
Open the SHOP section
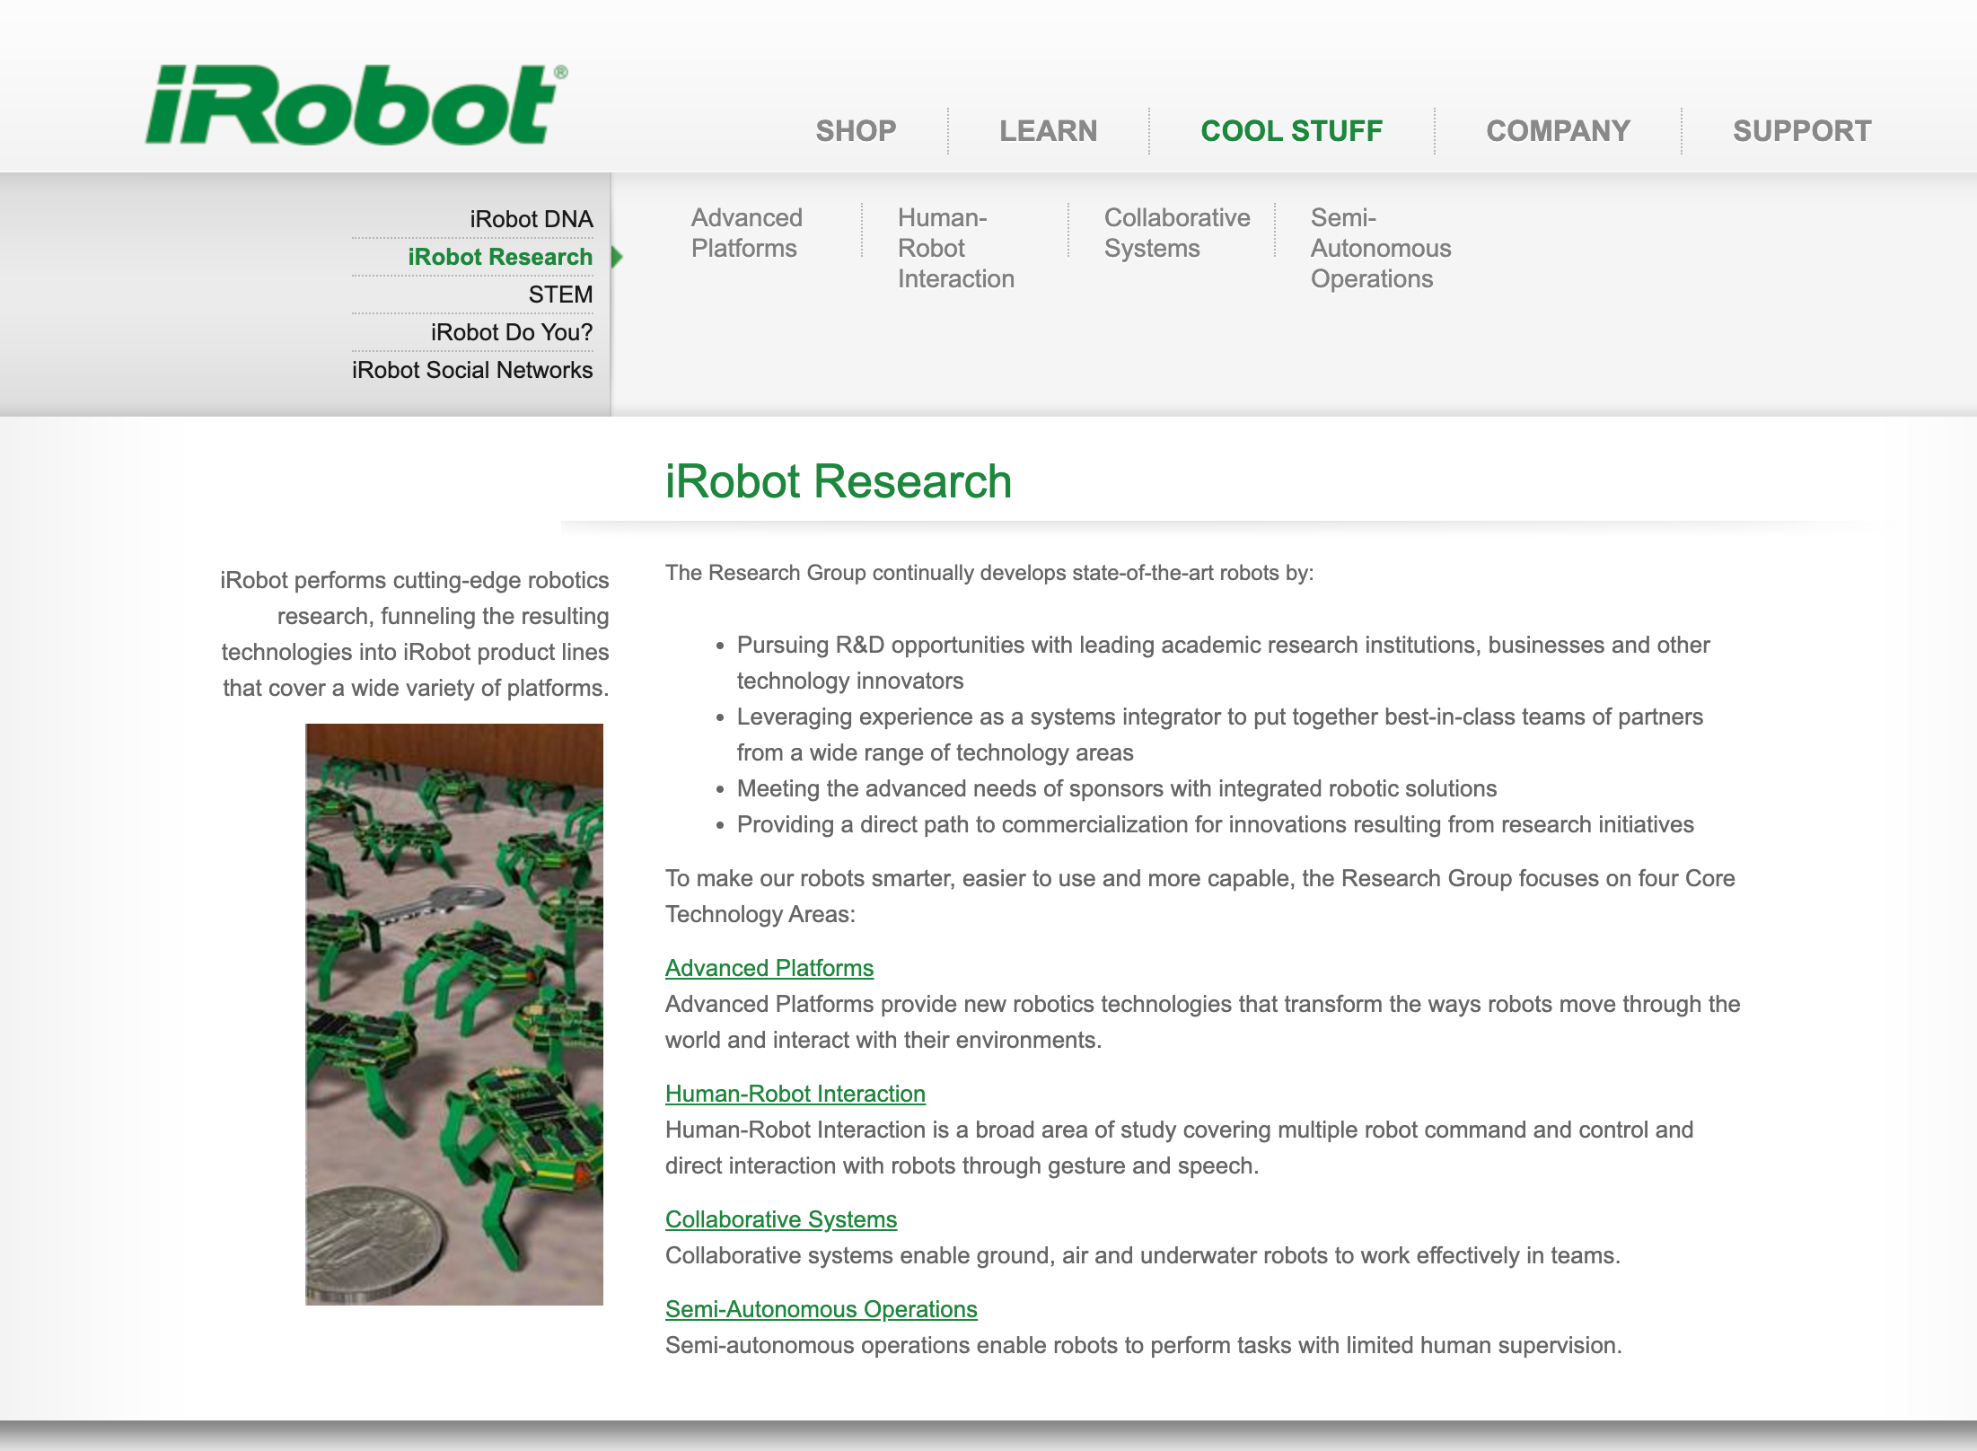[855, 130]
